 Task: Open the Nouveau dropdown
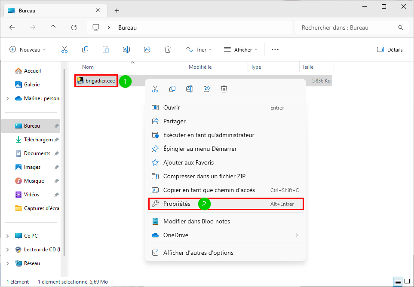coord(28,49)
